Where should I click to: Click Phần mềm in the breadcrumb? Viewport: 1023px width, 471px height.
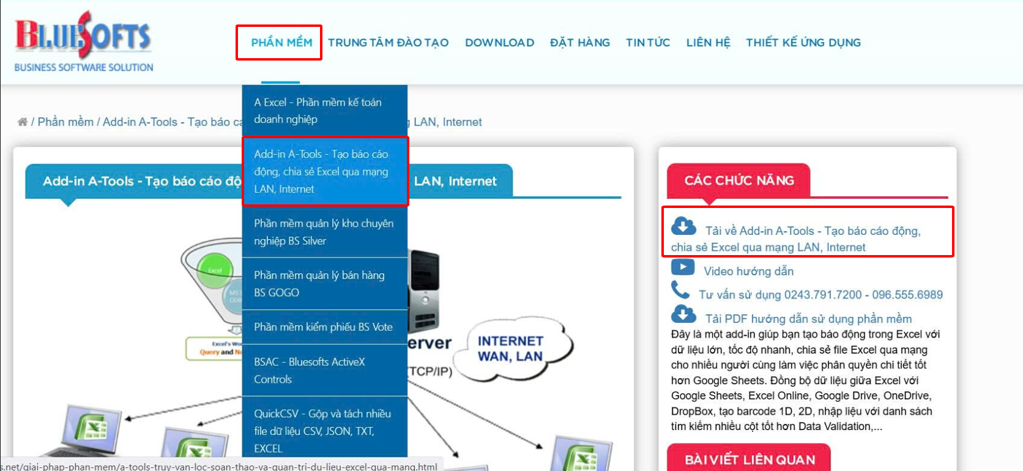(x=65, y=122)
